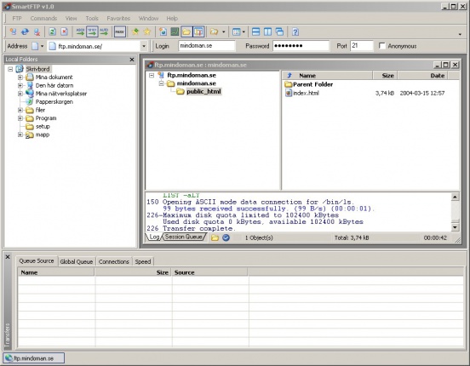Viewport: 470px width, 366px height.
Task: Click the red Abort toolbar icon
Action: click(x=64, y=31)
